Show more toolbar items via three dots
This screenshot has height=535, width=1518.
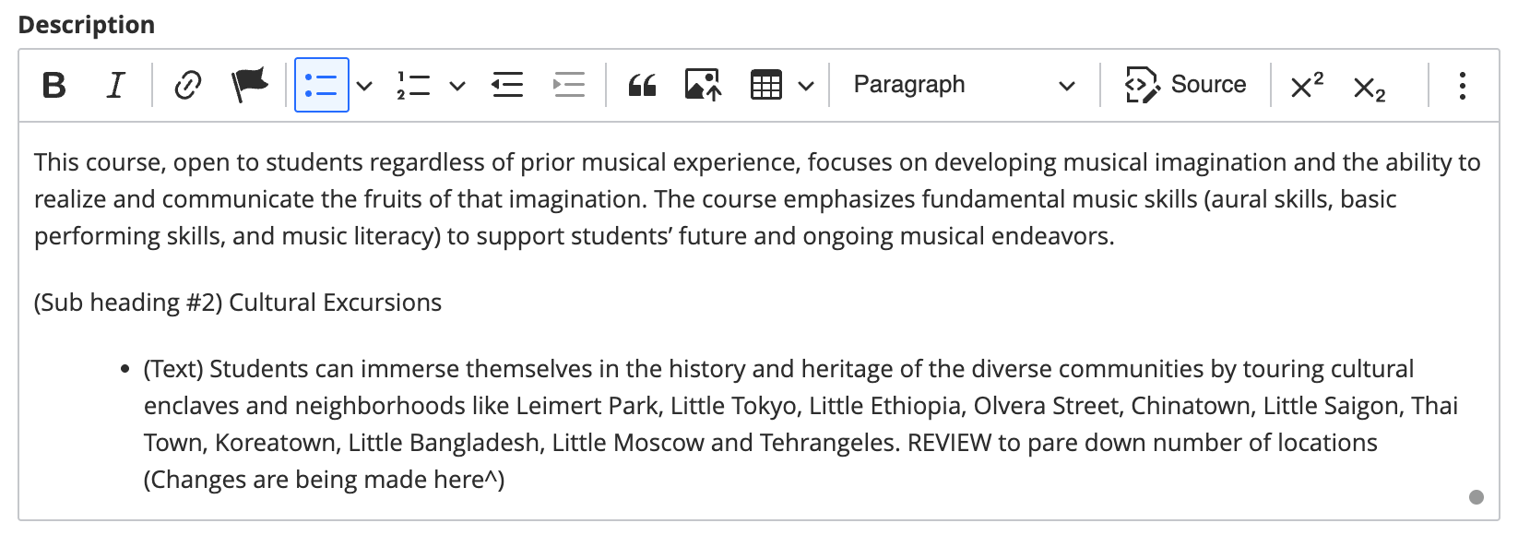click(x=1462, y=86)
